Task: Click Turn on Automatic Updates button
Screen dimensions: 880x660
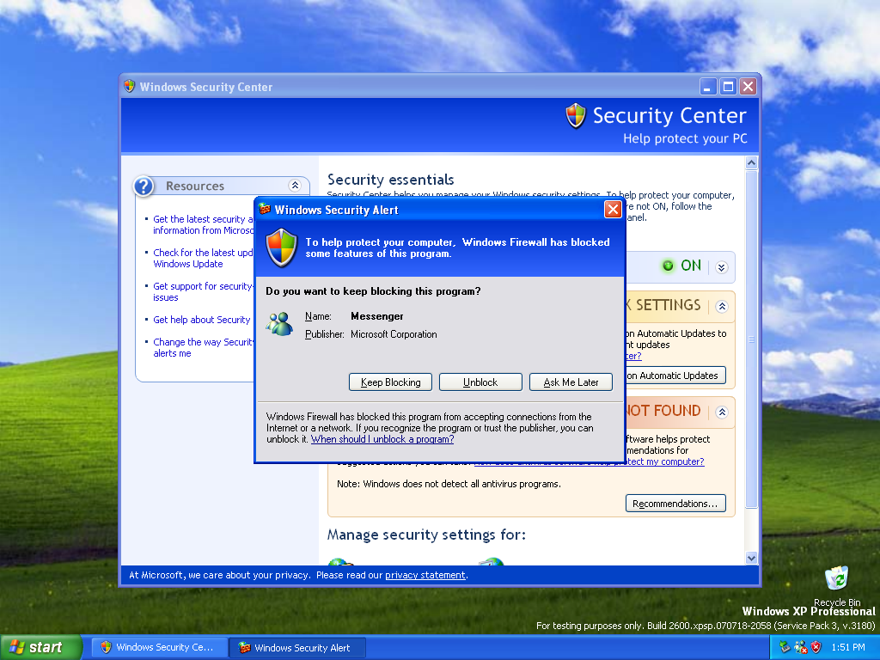Action: click(675, 376)
